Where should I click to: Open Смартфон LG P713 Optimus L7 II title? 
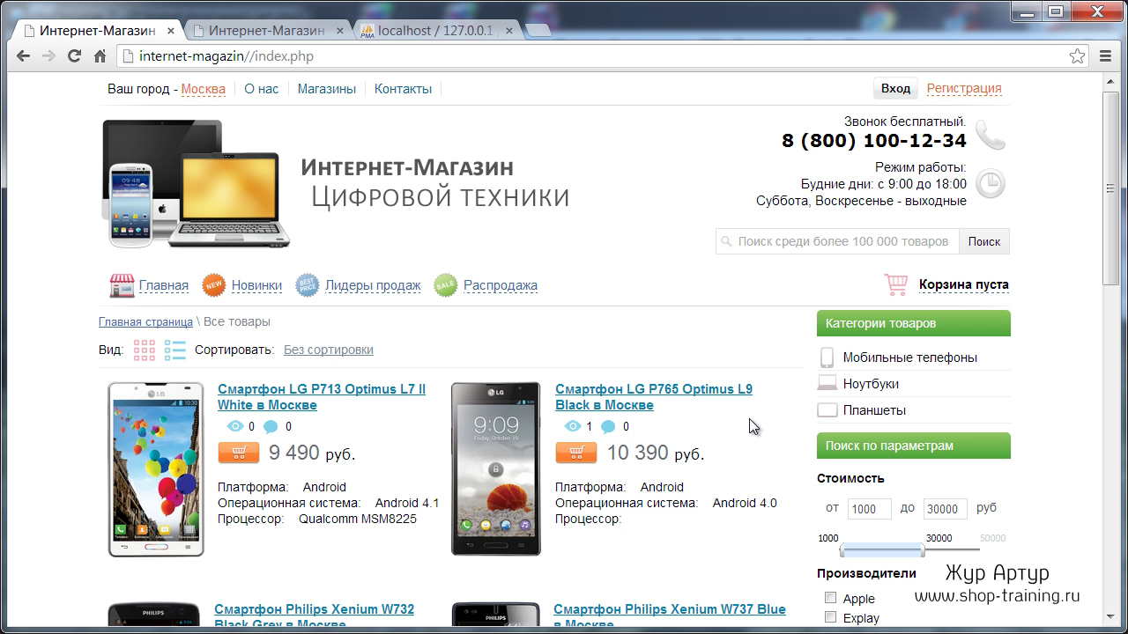[322, 397]
